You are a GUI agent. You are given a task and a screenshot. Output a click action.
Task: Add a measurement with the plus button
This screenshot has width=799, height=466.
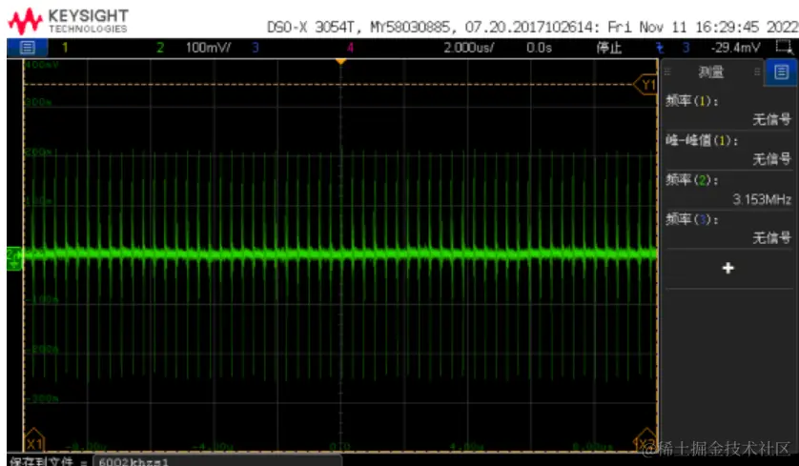[728, 268]
